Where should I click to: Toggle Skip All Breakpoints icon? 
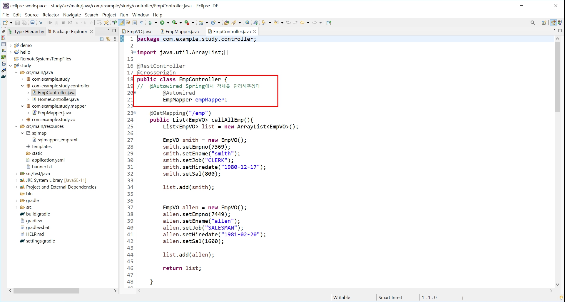click(41, 23)
